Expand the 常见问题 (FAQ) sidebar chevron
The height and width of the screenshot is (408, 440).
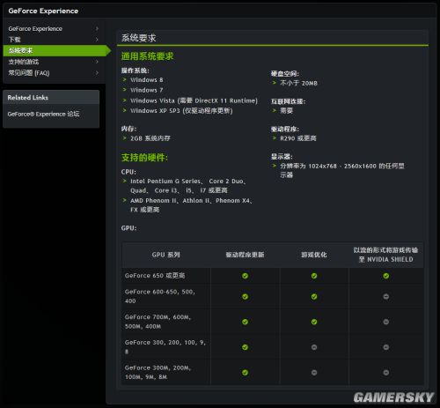click(x=97, y=73)
